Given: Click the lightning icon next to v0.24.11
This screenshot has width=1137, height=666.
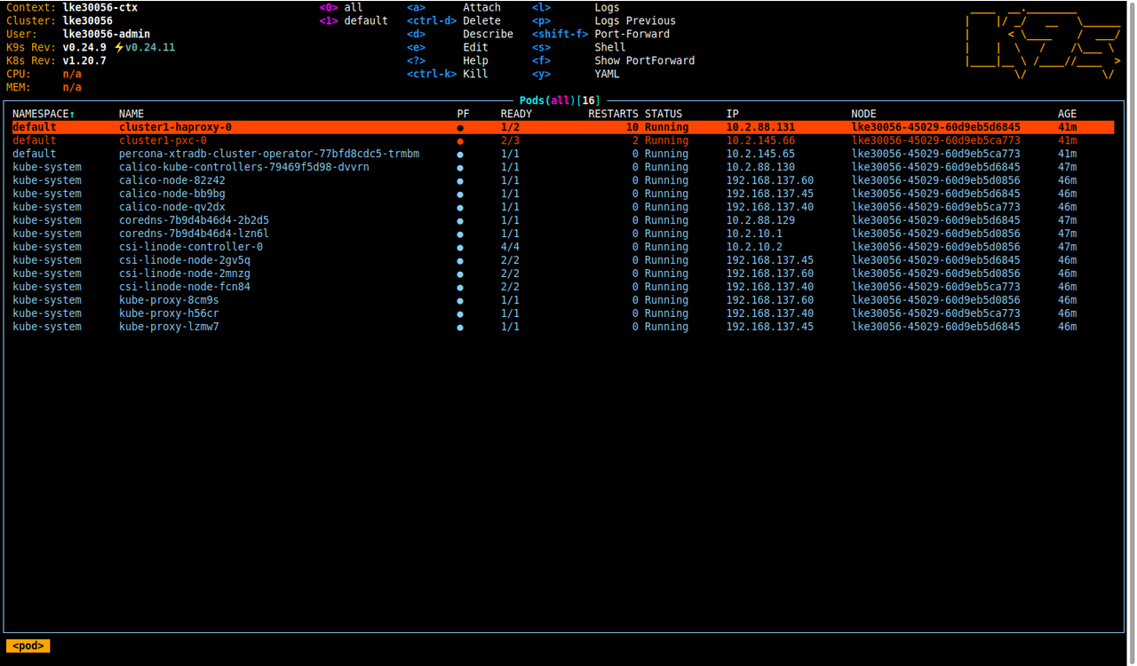Looking at the screenshot, I should tap(119, 47).
